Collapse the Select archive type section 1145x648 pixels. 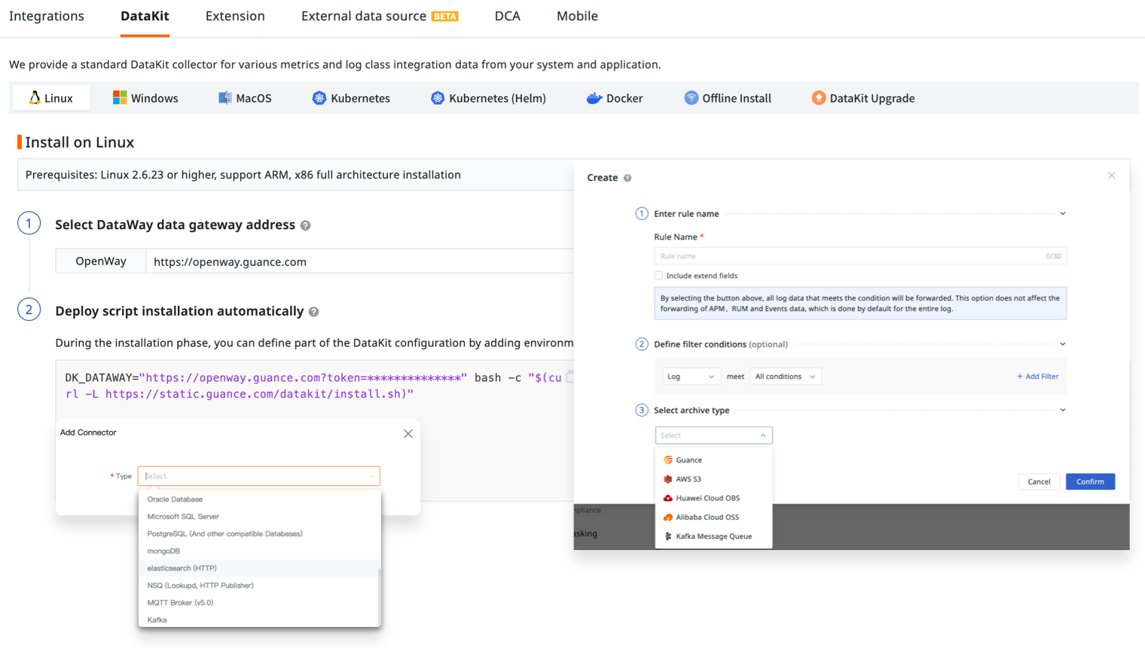click(x=1063, y=411)
